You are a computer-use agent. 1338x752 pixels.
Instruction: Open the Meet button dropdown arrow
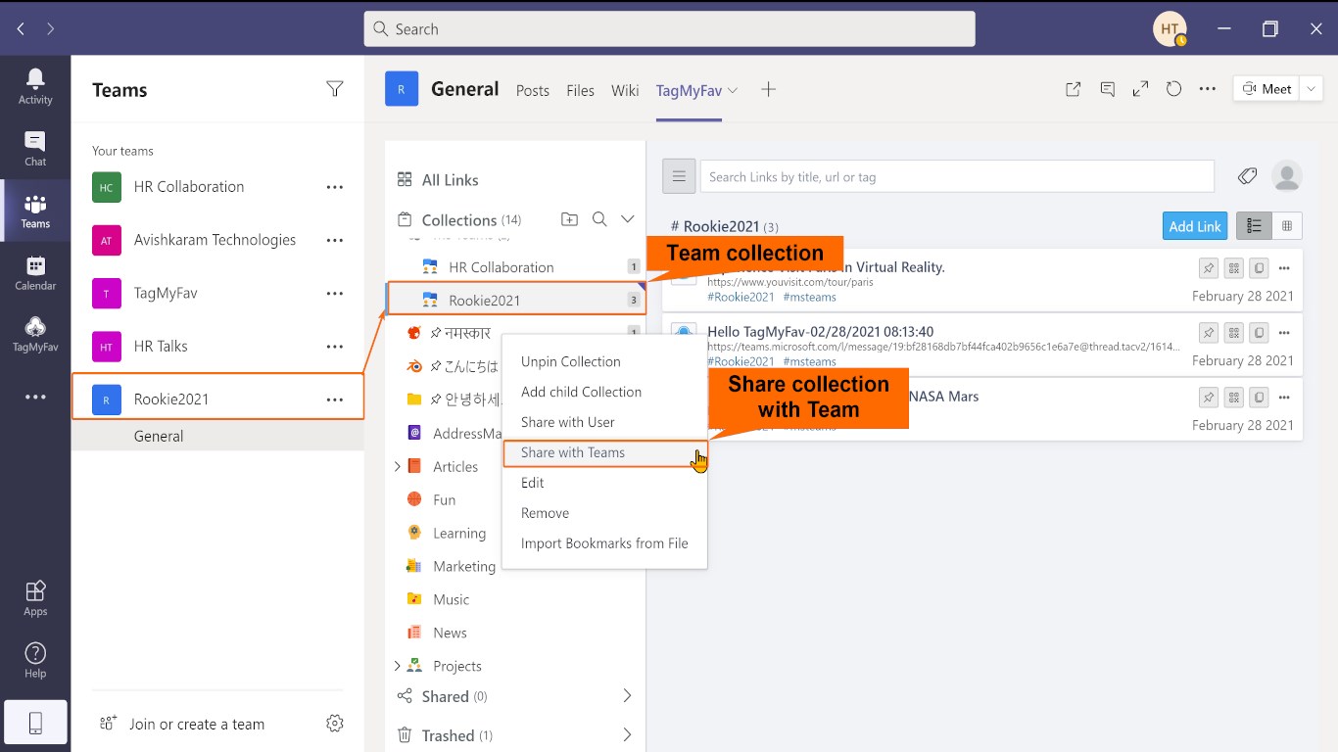1313,89
